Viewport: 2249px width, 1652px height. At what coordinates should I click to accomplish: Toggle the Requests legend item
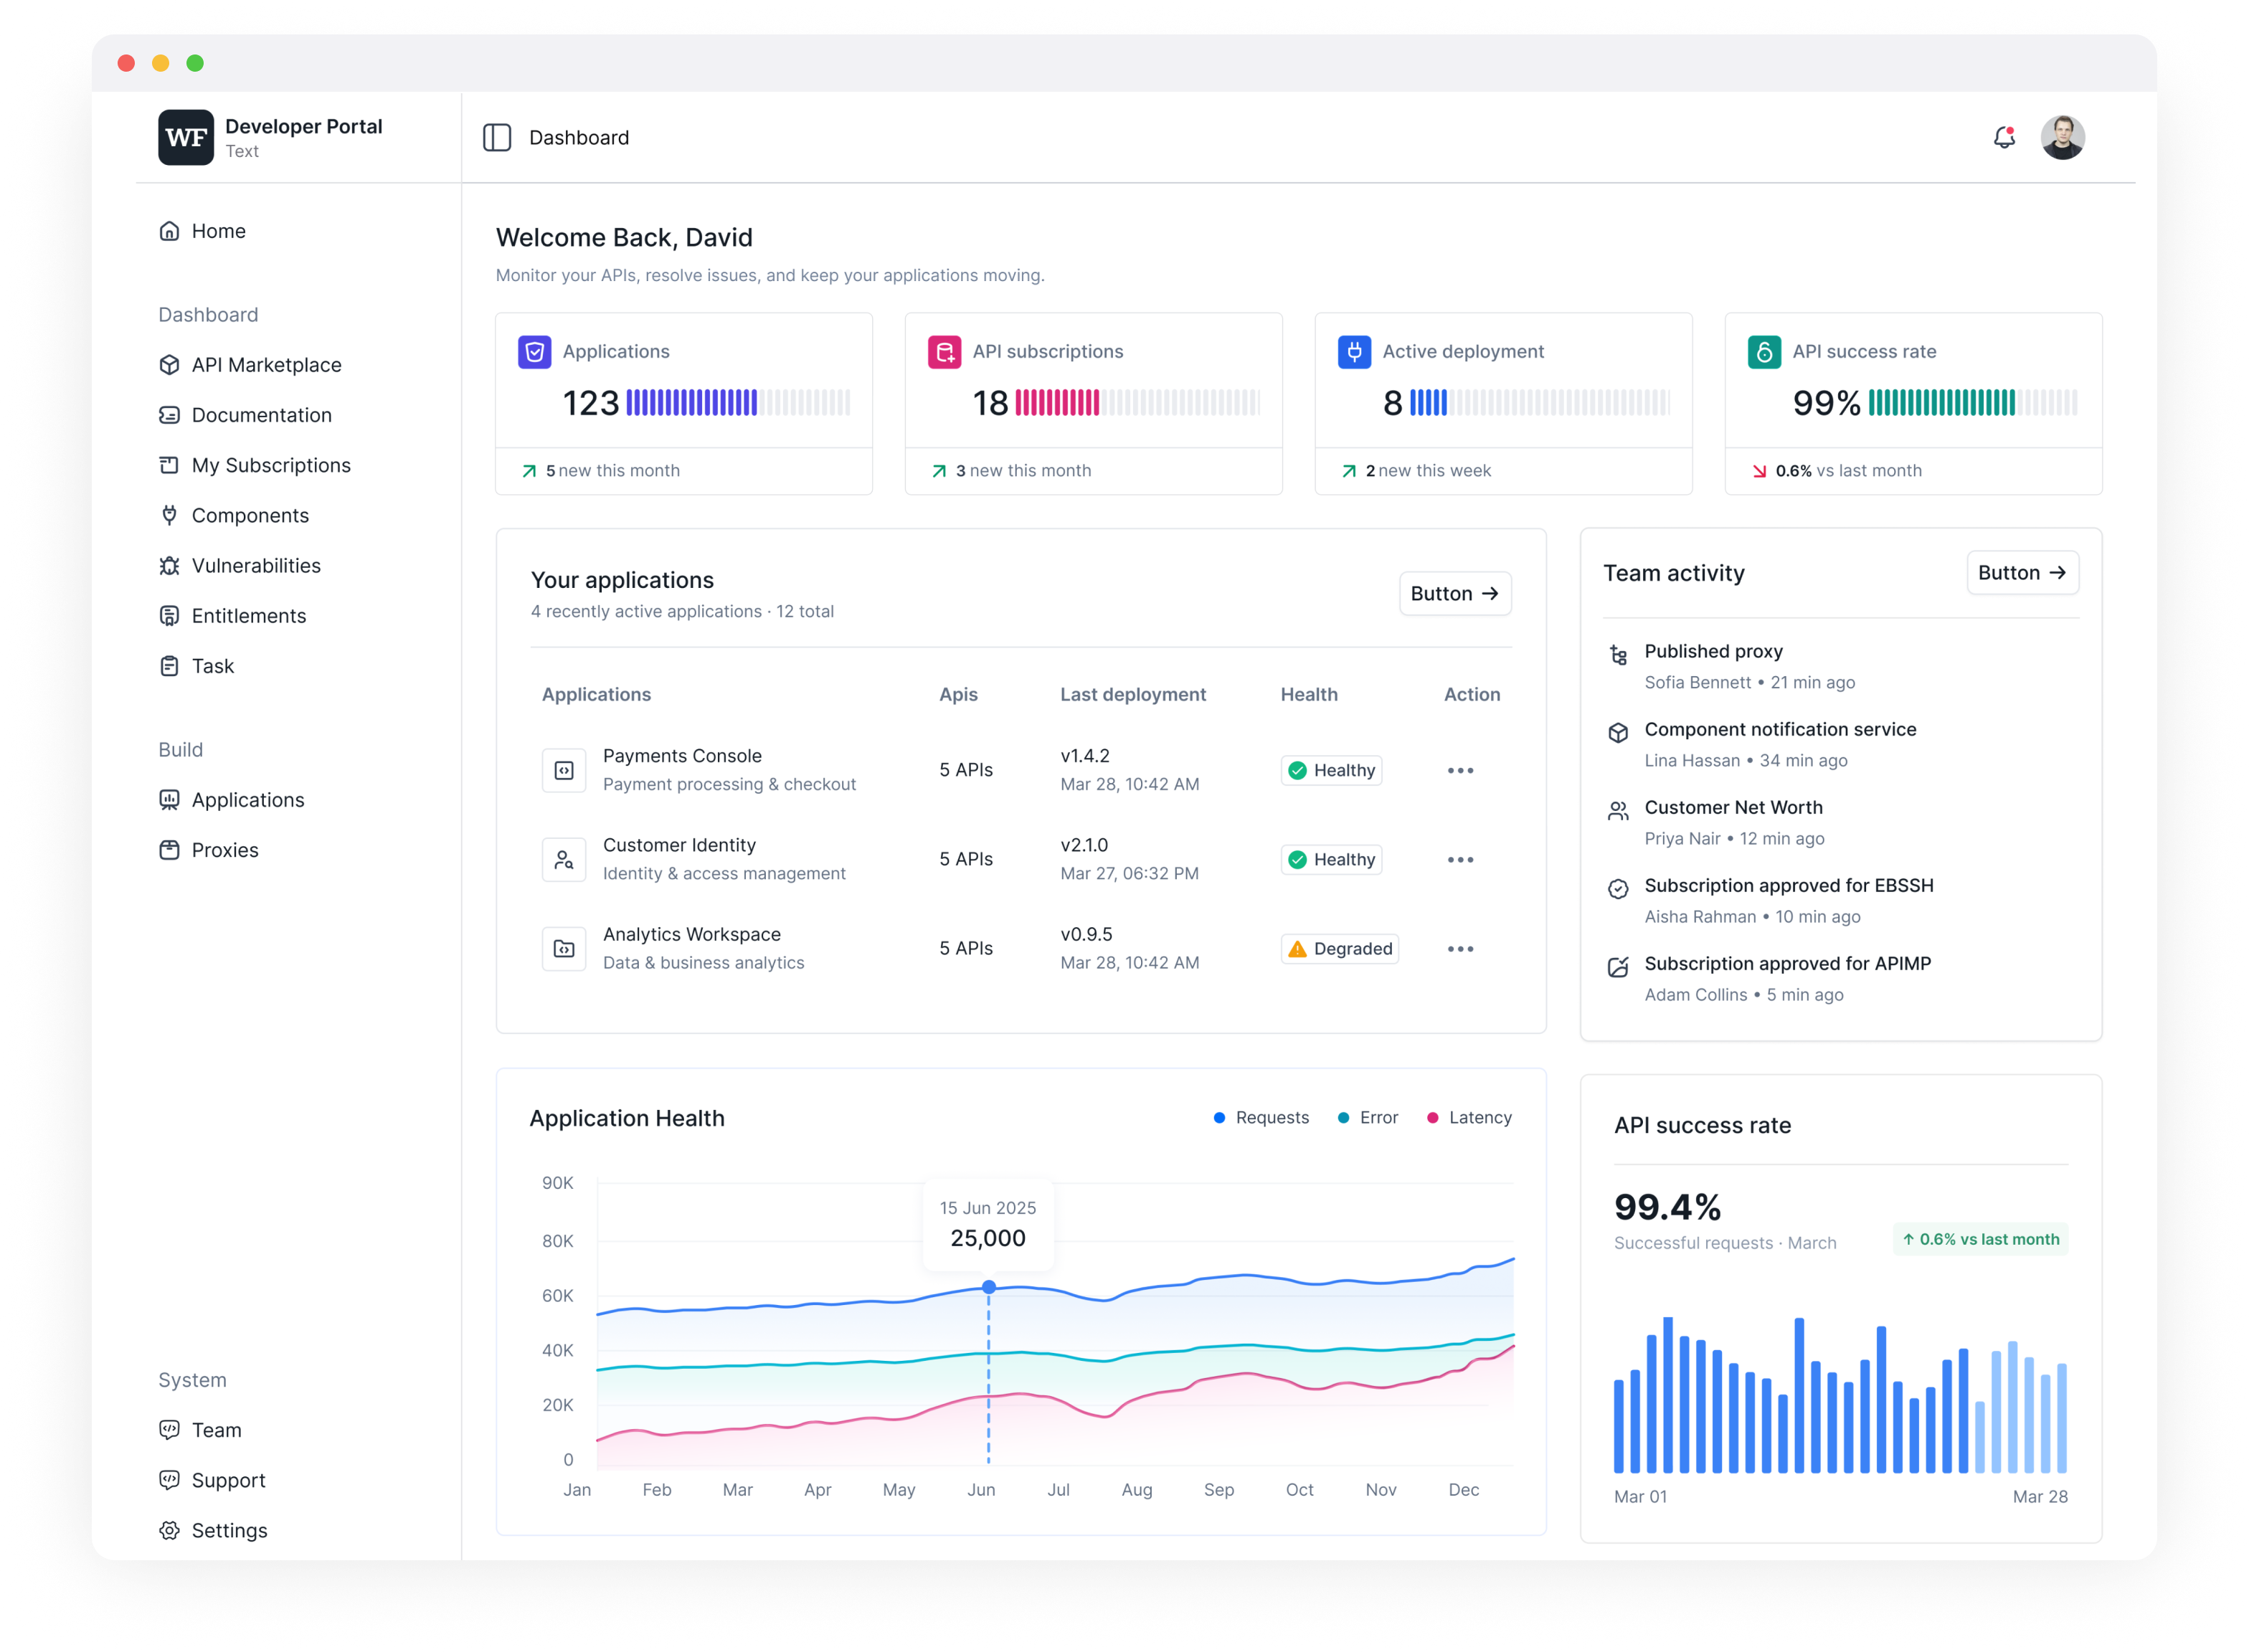(1260, 1117)
